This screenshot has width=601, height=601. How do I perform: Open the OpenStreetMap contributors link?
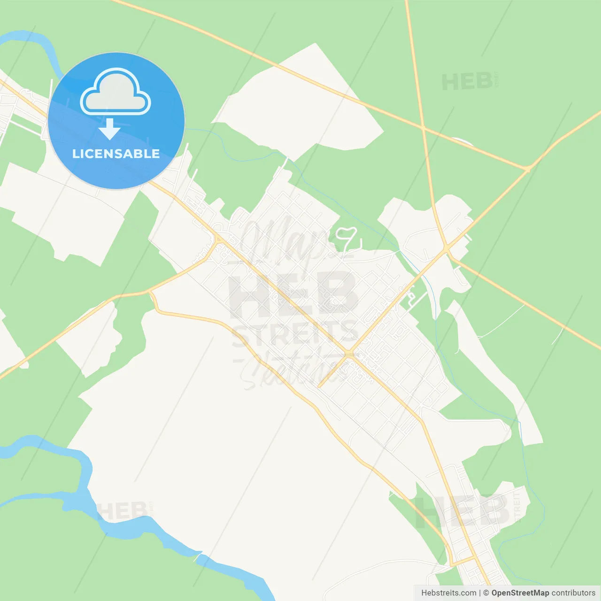(x=543, y=593)
